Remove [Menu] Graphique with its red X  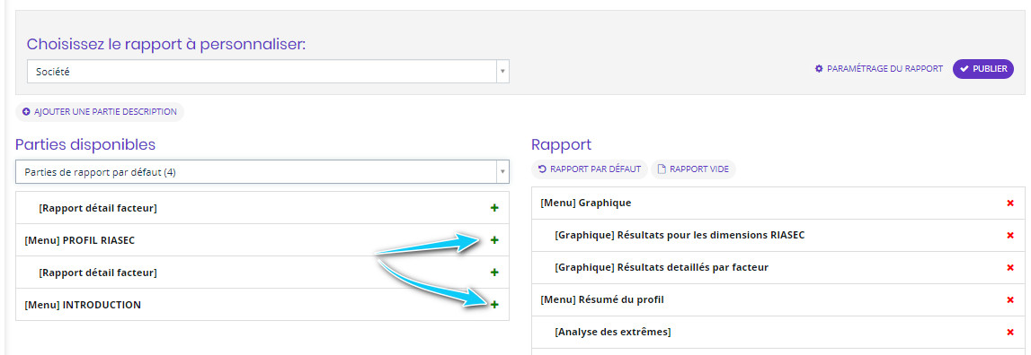tap(1010, 203)
